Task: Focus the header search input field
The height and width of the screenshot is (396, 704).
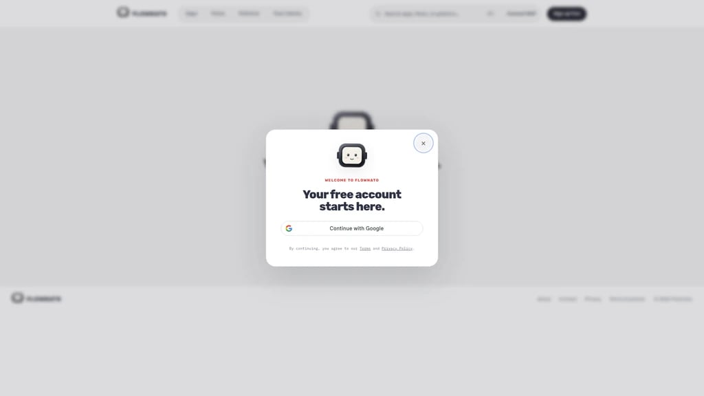Action: point(434,14)
